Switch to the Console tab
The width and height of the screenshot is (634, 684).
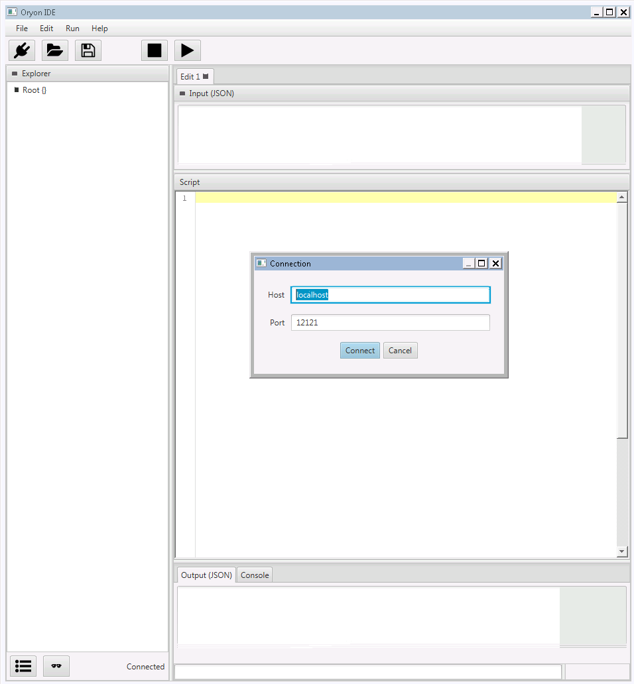click(255, 575)
